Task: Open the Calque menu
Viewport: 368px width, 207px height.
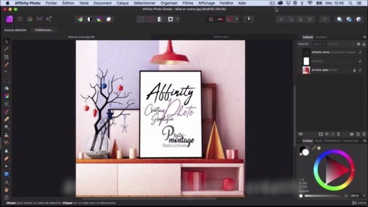Action: 122,3
